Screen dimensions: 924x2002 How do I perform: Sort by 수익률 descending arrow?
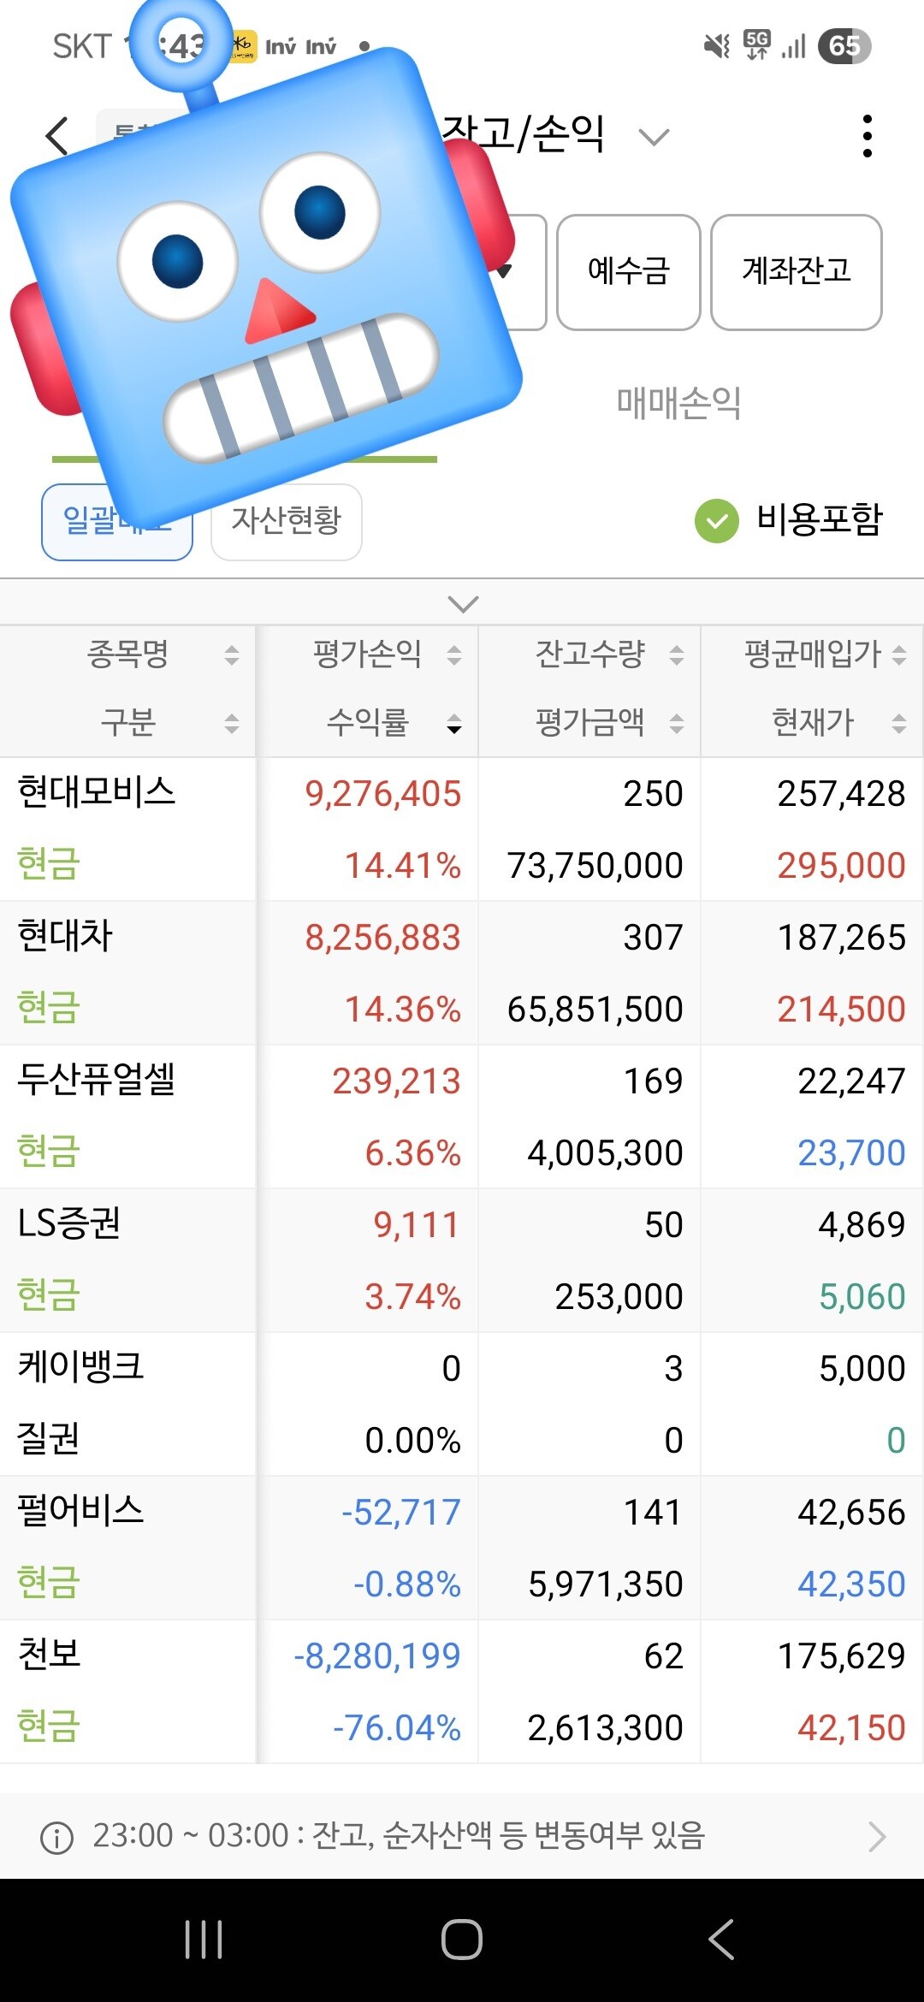tap(453, 725)
